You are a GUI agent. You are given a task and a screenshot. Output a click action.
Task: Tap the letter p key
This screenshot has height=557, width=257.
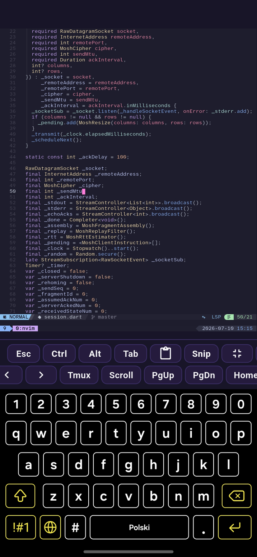(x=241, y=433)
